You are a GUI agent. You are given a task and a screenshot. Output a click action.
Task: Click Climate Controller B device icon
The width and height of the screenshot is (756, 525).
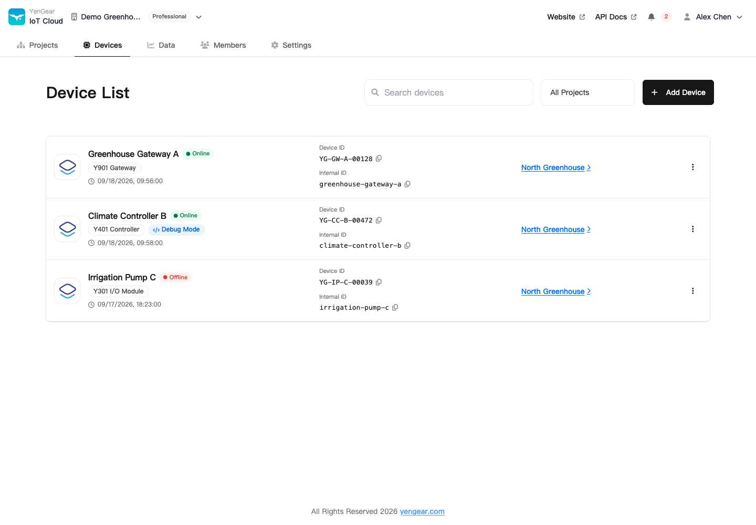[x=67, y=229]
